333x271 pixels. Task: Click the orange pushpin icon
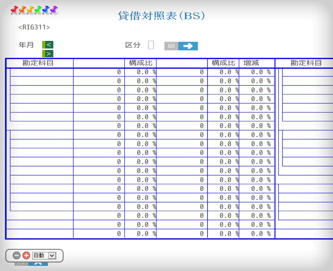tap(22, 10)
